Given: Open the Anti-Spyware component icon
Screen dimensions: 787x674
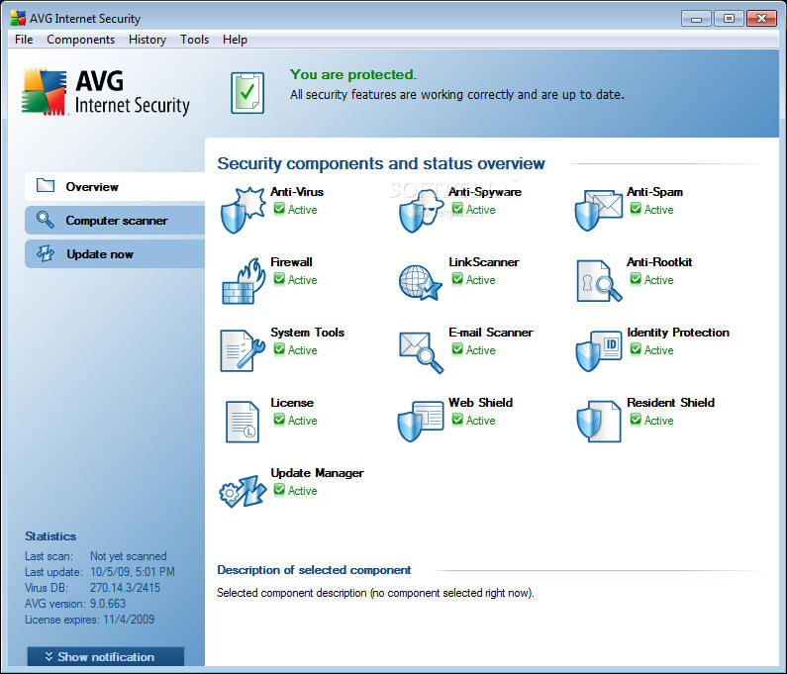Looking at the screenshot, I should pos(421,211).
